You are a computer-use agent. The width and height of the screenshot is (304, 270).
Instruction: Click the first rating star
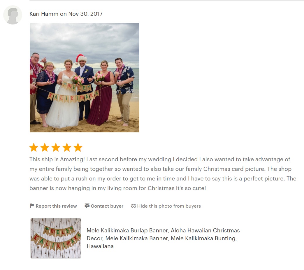coord(34,147)
